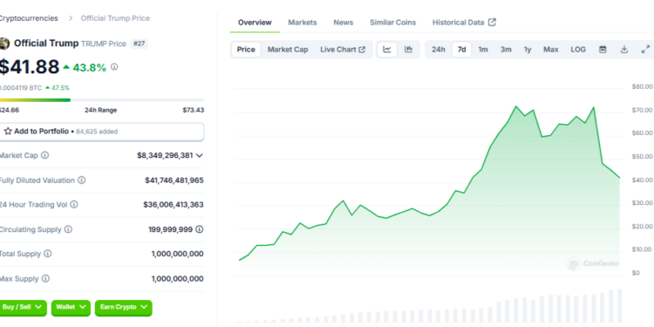Switch to the Markets tab
Image resolution: width=654 pixels, height=327 pixels.
(303, 23)
